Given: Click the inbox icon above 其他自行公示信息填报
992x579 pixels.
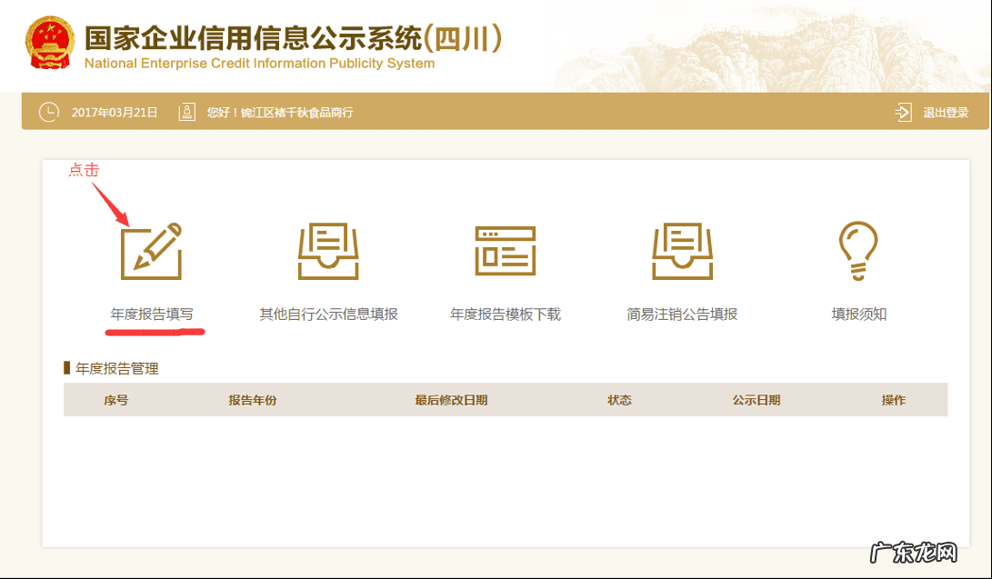Looking at the screenshot, I should (x=328, y=250).
